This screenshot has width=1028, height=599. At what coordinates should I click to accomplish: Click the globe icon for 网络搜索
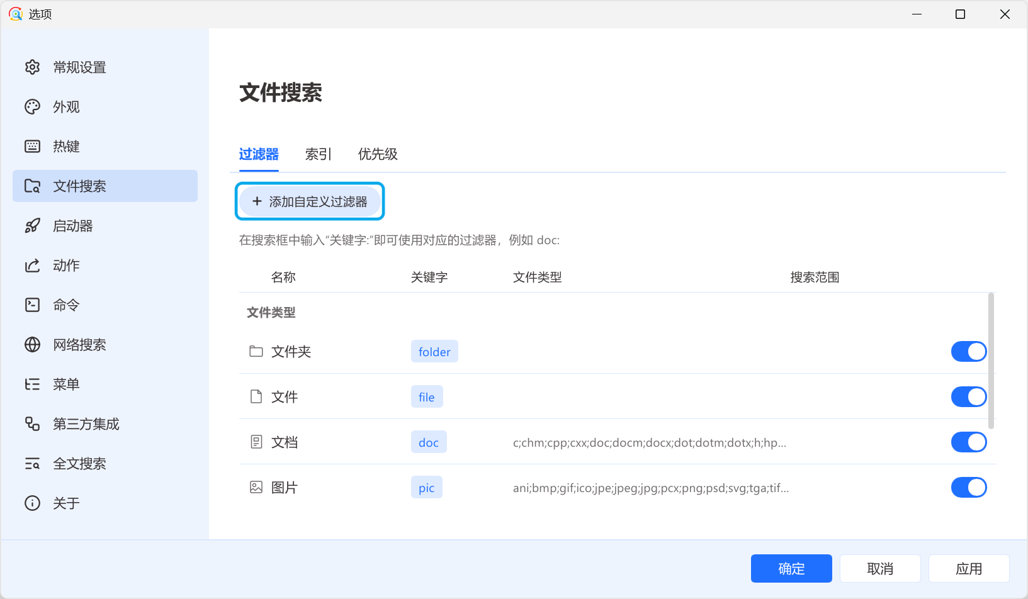[x=32, y=345]
